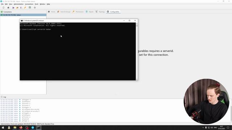This screenshot has width=232, height=130.
Task: Open the Help menu
Action: pos(48,4)
